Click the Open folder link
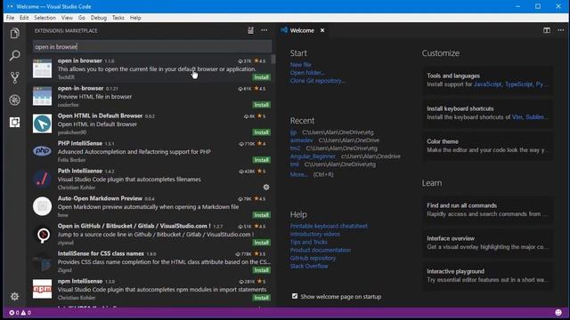570x320 pixels. coord(307,73)
